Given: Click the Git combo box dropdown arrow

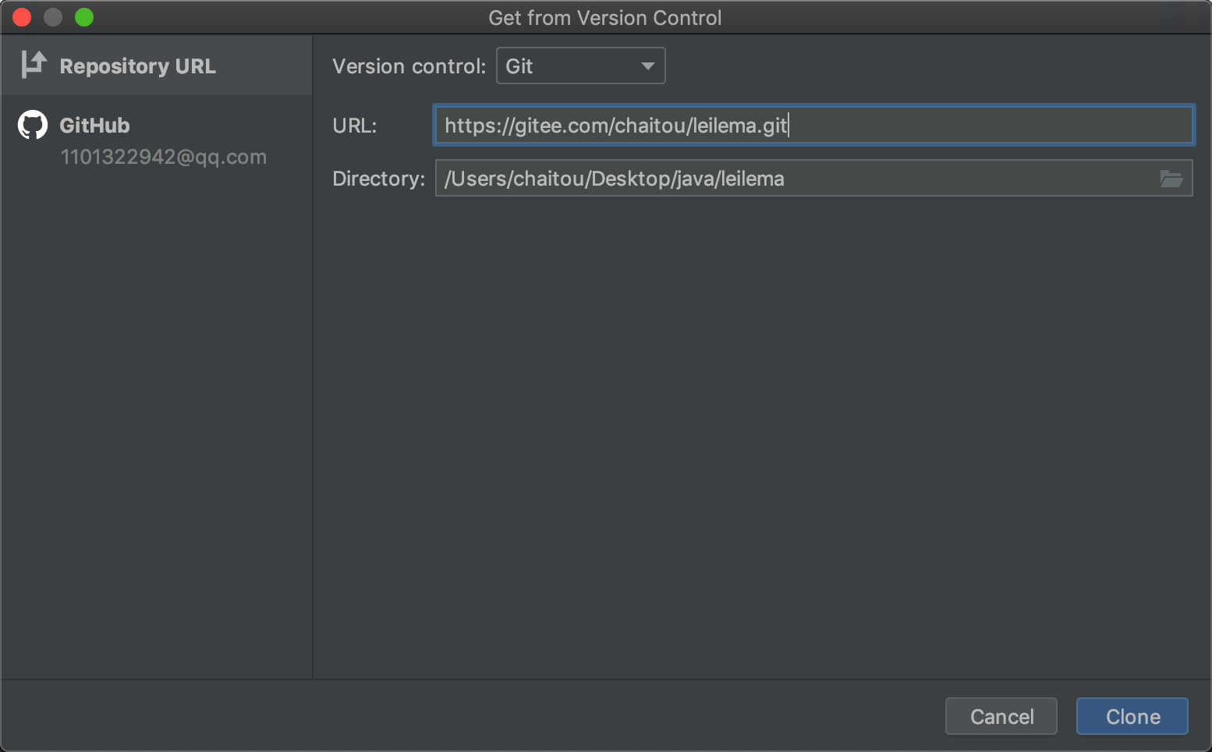Looking at the screenshot, I should coord(647,66).
